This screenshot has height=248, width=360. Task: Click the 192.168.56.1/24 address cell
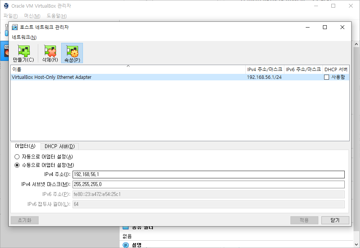point(264,77)
